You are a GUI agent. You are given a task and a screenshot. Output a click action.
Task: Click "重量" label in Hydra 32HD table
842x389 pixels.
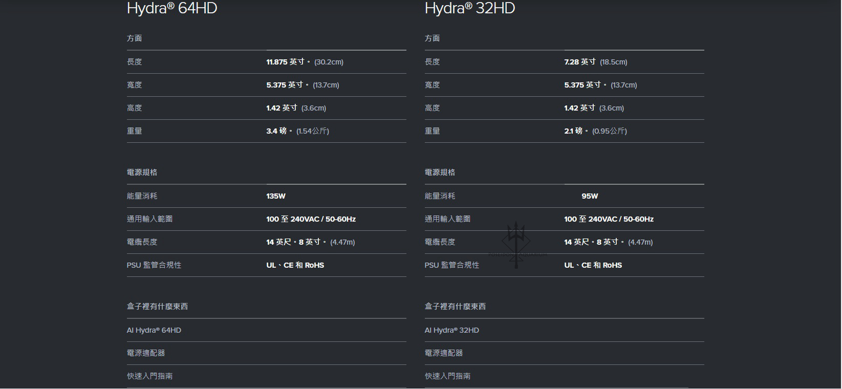(x=433, y=131)
